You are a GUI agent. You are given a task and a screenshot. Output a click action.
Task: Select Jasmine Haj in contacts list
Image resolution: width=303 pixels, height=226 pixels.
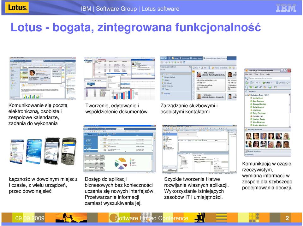coord(258,116)
